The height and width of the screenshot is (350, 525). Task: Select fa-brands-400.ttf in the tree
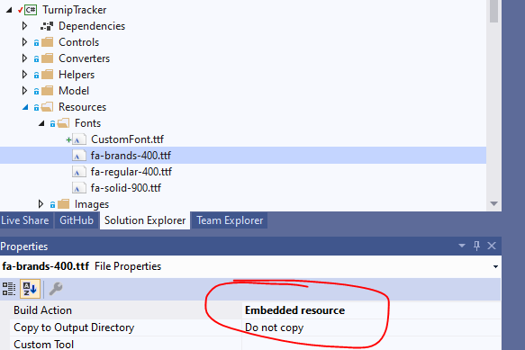pos(131,156)
